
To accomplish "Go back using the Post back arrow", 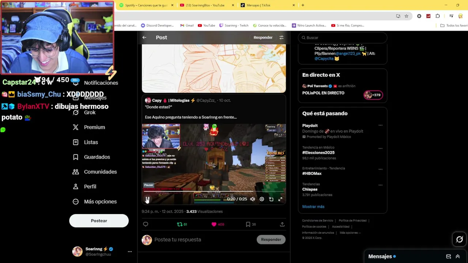I will click(144, 37).
